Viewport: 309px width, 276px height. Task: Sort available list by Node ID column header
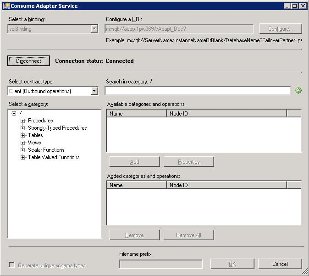pyautogui.click(x=226, y=114)
